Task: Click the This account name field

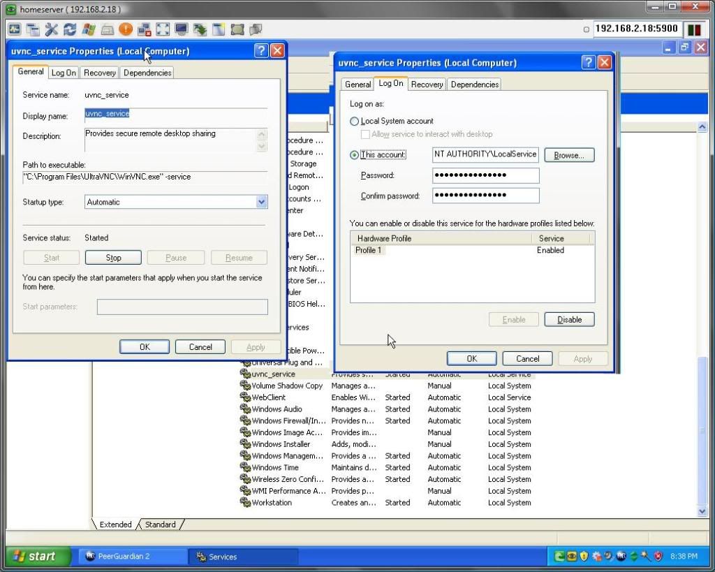Action: click(486, 154)
